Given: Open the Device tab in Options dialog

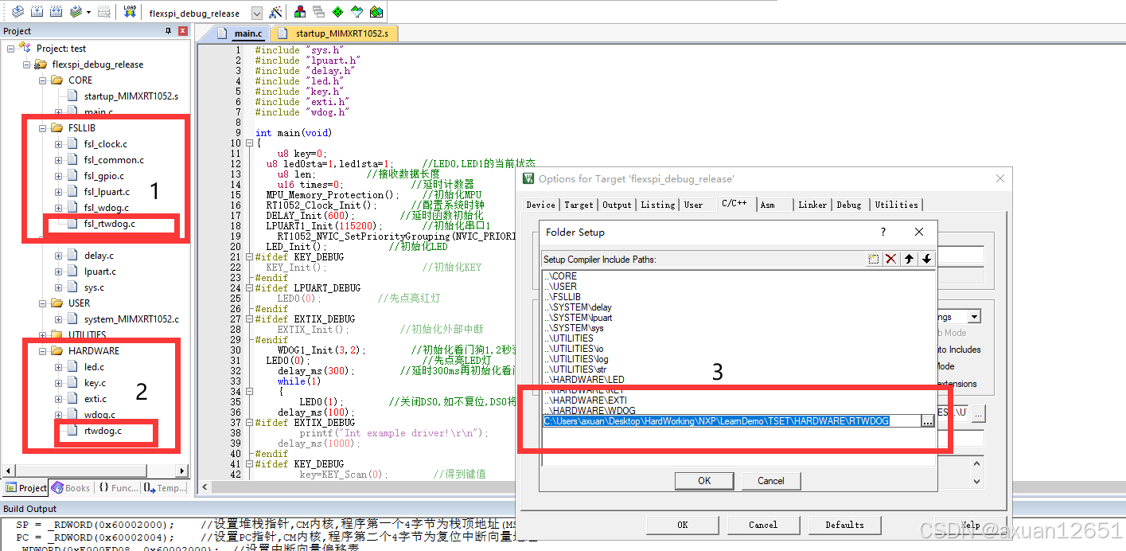Looking at the screenshot, I should click(541, 205).
